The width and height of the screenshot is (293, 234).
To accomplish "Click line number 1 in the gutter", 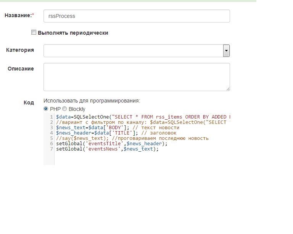I will coord(51,117).
